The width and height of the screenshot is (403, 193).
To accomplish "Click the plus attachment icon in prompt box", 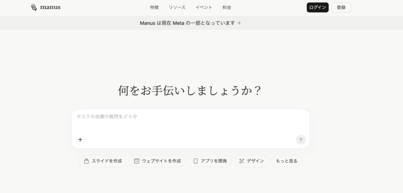I will tap(80, 140).
